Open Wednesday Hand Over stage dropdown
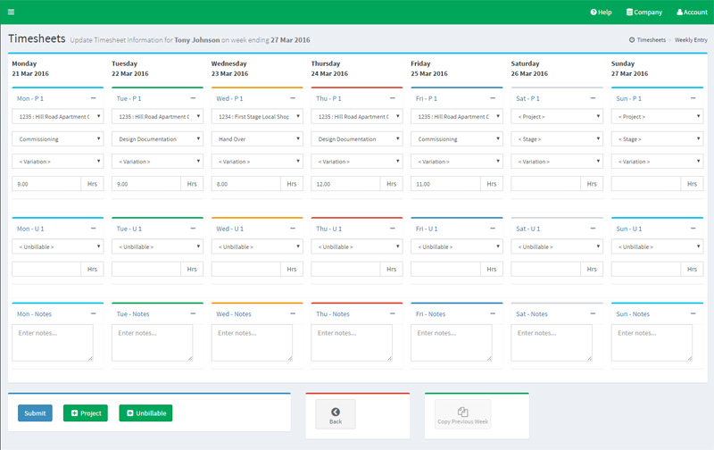This screenshot has width=714, height=450. pyautogui.click(x=257, y=139)
